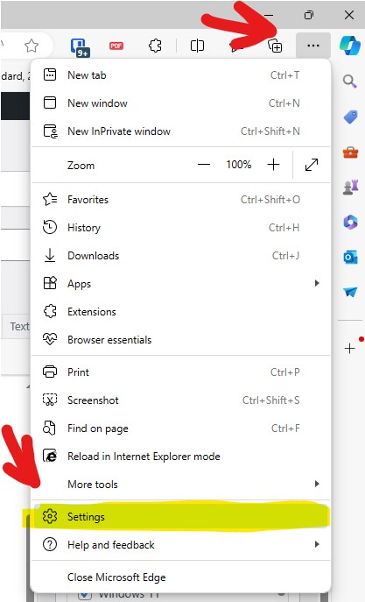This screenshot has height=602, width=365.
Task: Open the Tools briefcase sidebar icon
Action: tap(350, 152)
